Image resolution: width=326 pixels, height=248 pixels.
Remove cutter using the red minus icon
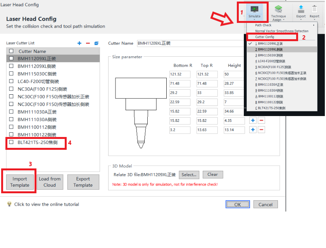pyautogui.click(x=88, y=43)
